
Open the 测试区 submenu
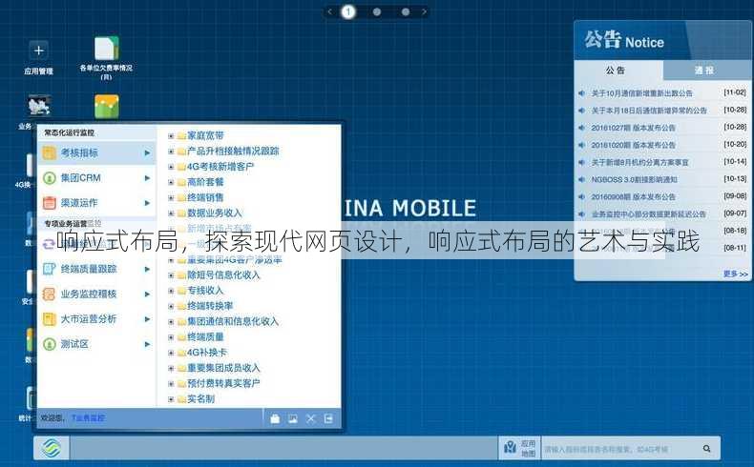pyautogui.click(x=96, y=344)
